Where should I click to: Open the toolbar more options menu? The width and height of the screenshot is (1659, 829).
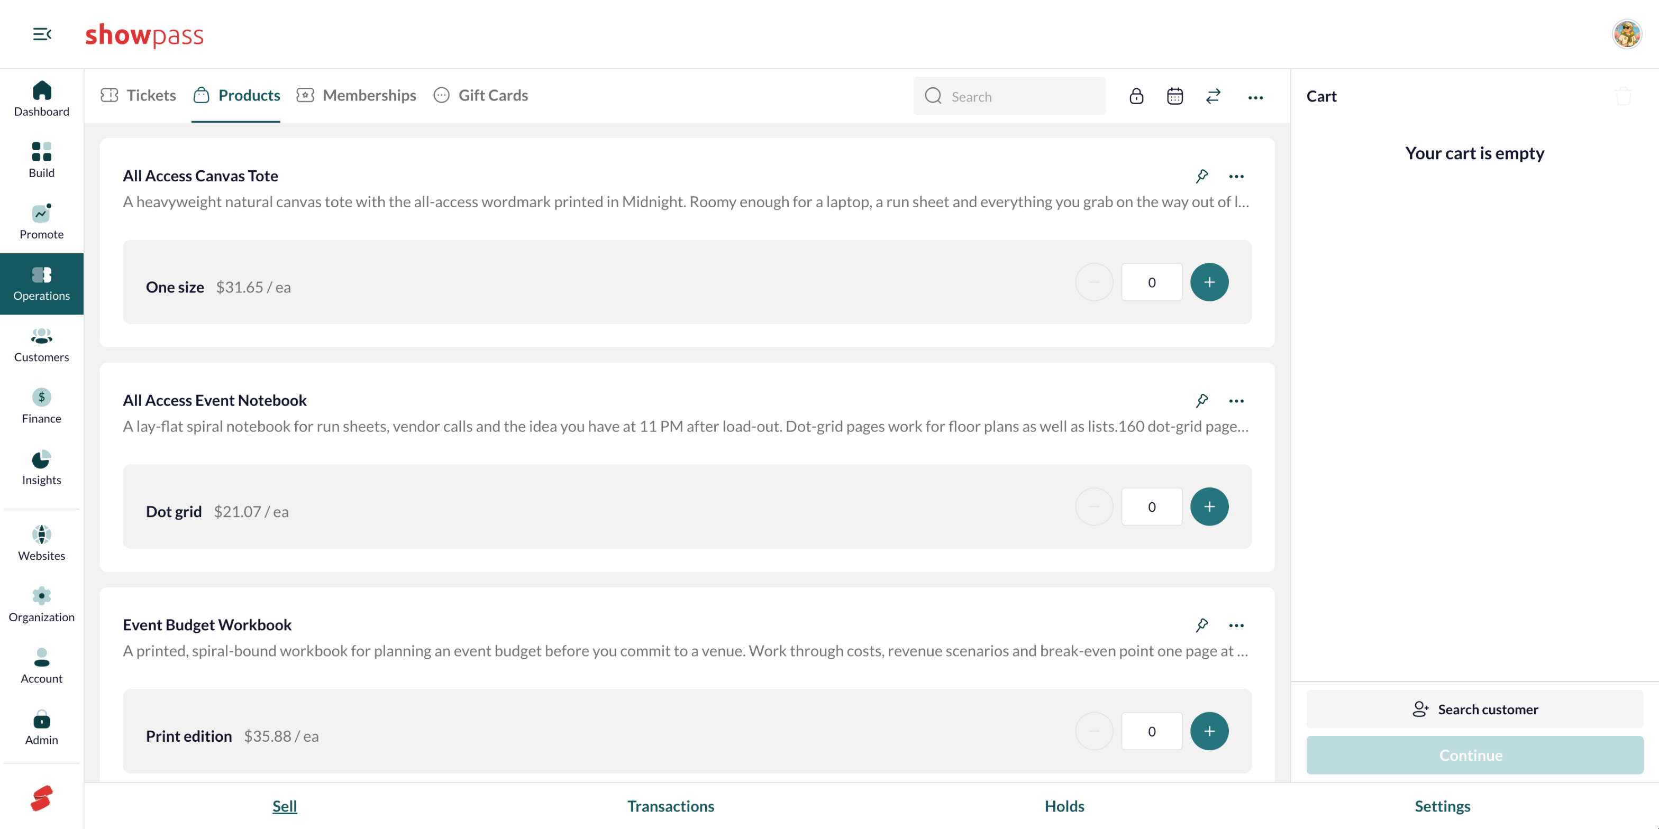pyautogui.click(x=1255, y=98)
